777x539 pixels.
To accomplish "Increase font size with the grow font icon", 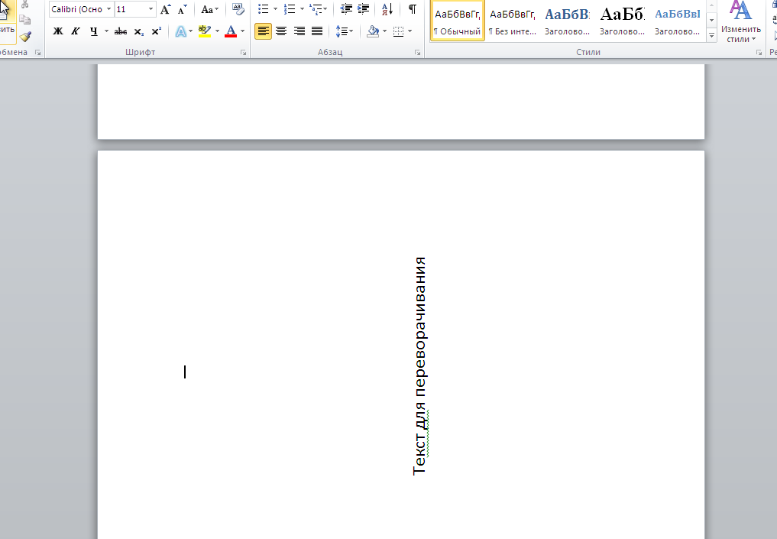I will click(x=165, y=9).
